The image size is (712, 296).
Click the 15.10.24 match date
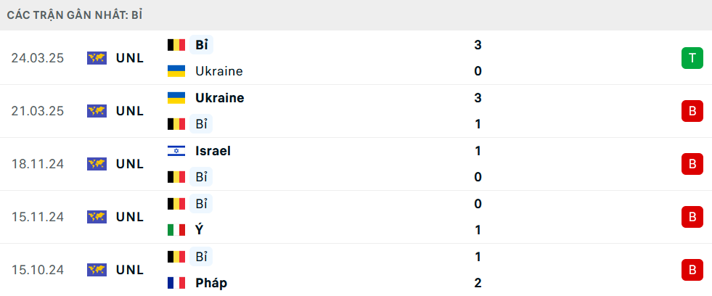tap(38, 270)
